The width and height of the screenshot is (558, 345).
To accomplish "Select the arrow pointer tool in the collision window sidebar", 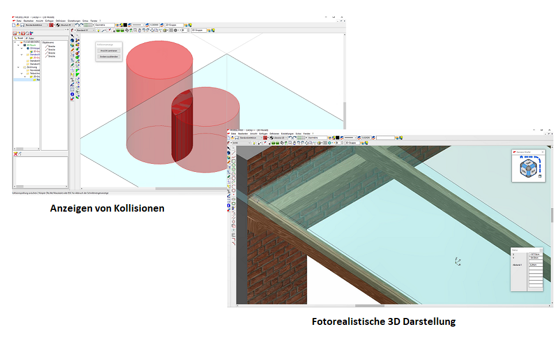I will pos(72,36).
